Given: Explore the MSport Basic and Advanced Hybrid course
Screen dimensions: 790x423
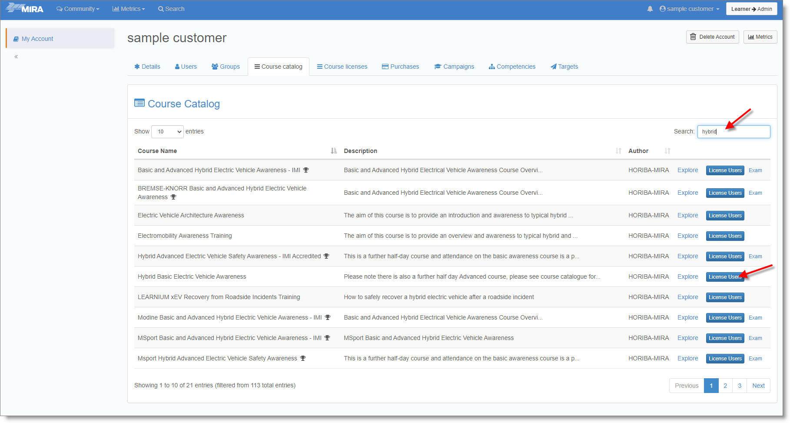Looking at the screenshot, I should pos(687,338).
